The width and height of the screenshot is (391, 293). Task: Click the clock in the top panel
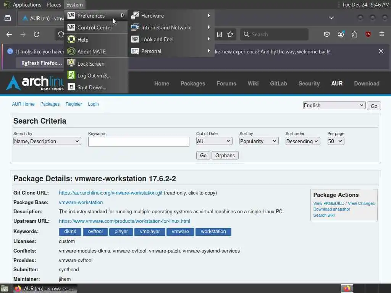click(365, 5)
